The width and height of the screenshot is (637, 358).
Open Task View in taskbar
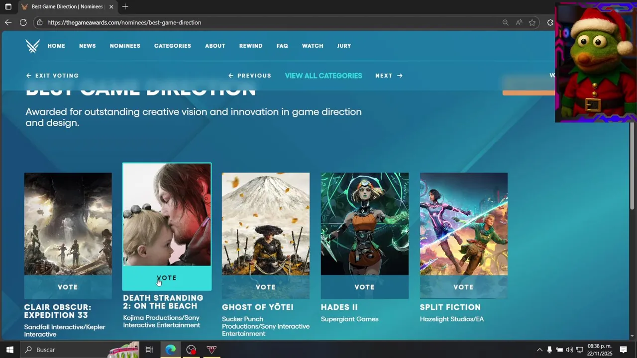(149, 350)
